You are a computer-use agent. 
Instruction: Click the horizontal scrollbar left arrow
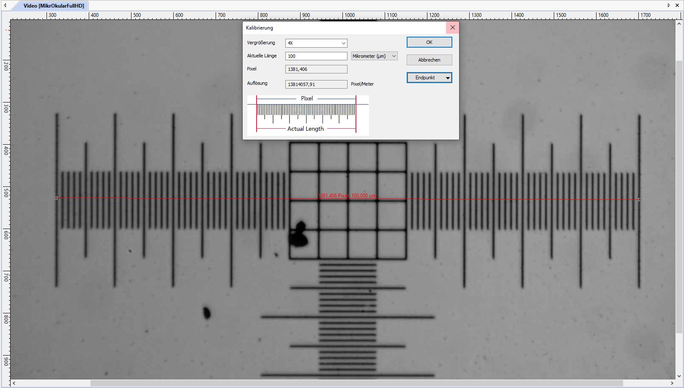coord(14,383)
